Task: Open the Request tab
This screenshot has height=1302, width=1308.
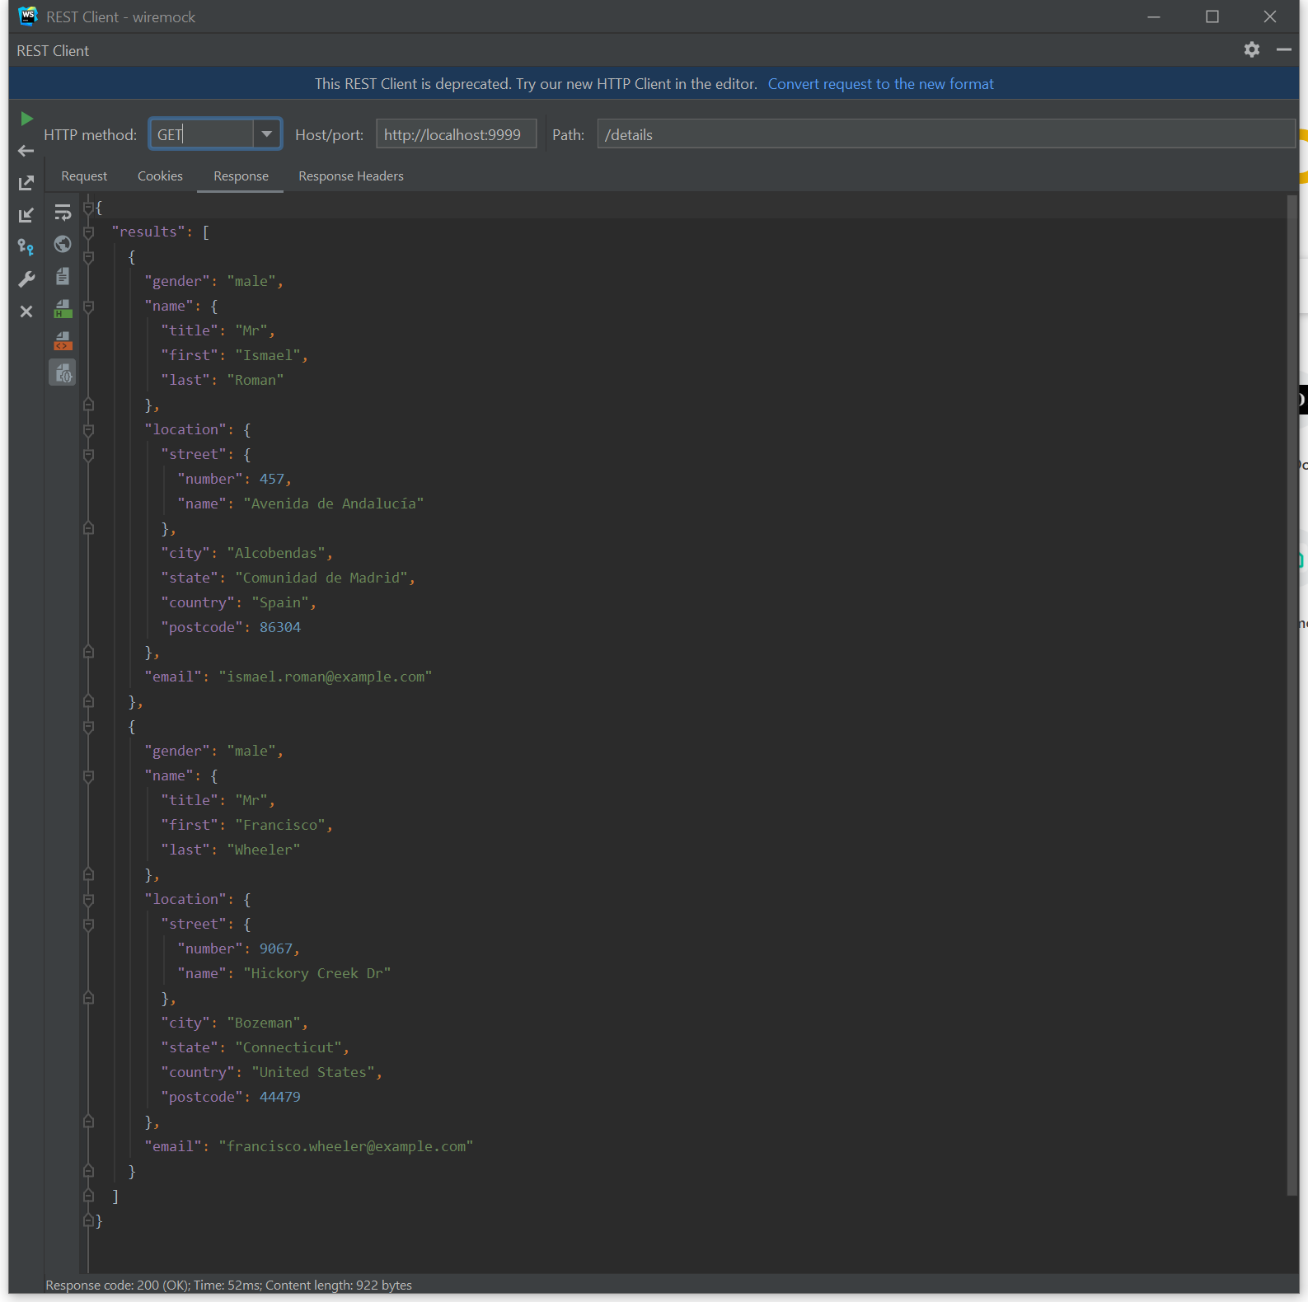Action: [84, 176]
